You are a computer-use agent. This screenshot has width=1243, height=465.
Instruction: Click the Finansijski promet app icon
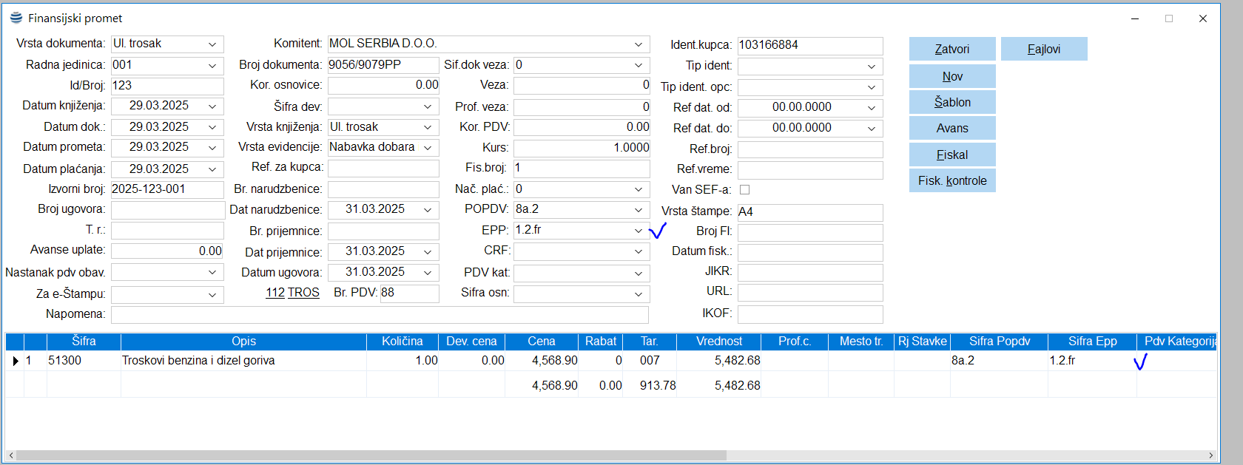coord(16,18)
